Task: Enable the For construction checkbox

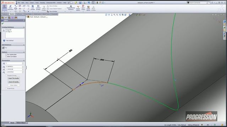Action: point(6,55)
